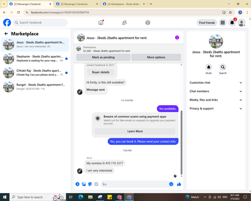Choose a sticker in the composer
This screenshot has width=251, height=201.
90,184
